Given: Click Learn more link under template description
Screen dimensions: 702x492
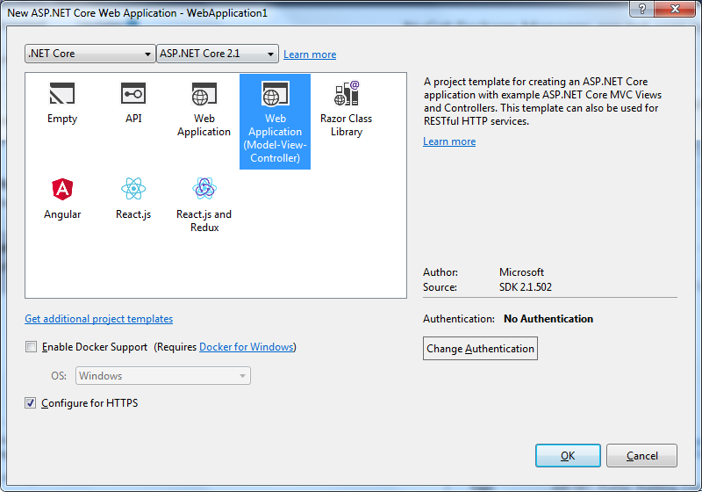Looking at the screenshot, I should [x=449, y=141].
